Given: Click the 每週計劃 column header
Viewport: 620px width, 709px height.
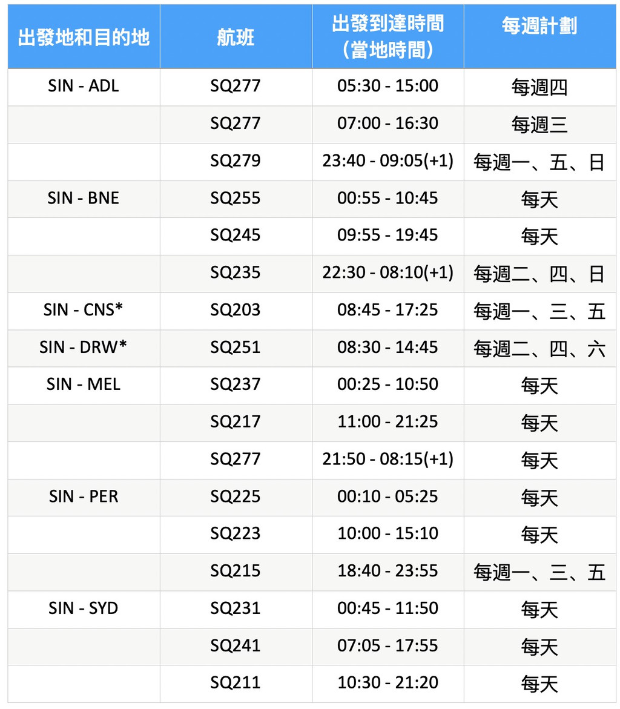Looking at the screenshot, I should click(x=539, y=37).
